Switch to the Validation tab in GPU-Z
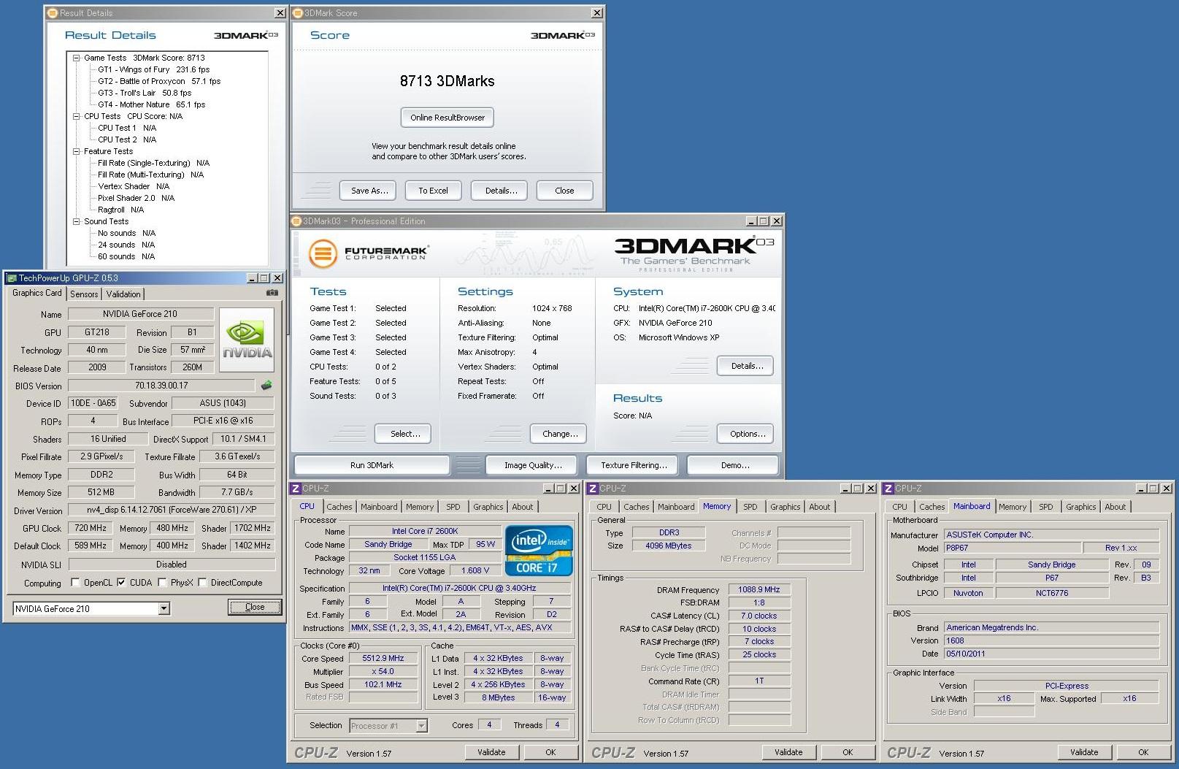 pyautogui.click(x=123, y=294)
